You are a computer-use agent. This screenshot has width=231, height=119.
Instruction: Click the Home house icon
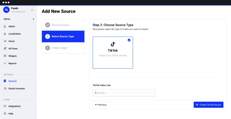[x=5, y=41]
